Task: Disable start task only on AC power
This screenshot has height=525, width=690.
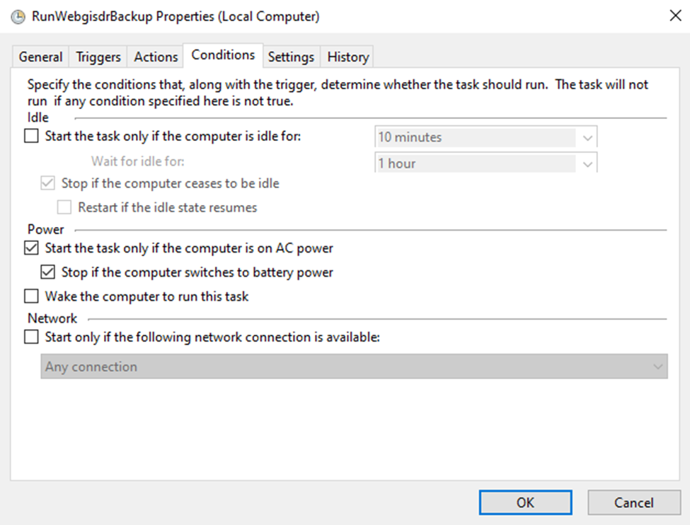Action: click(30, 248)
